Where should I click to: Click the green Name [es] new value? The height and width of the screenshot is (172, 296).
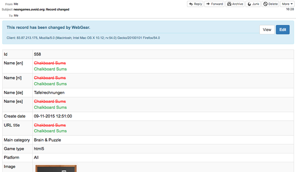click(50, 107)
